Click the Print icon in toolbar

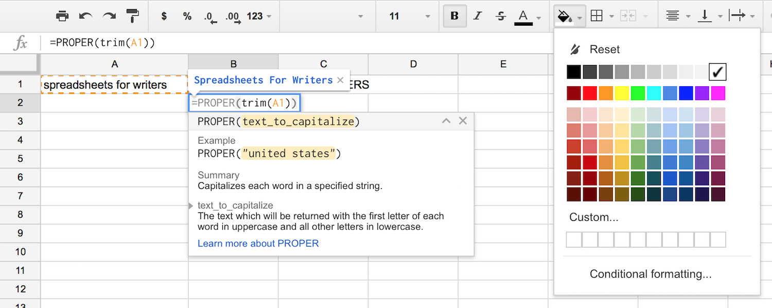[62, 16]
